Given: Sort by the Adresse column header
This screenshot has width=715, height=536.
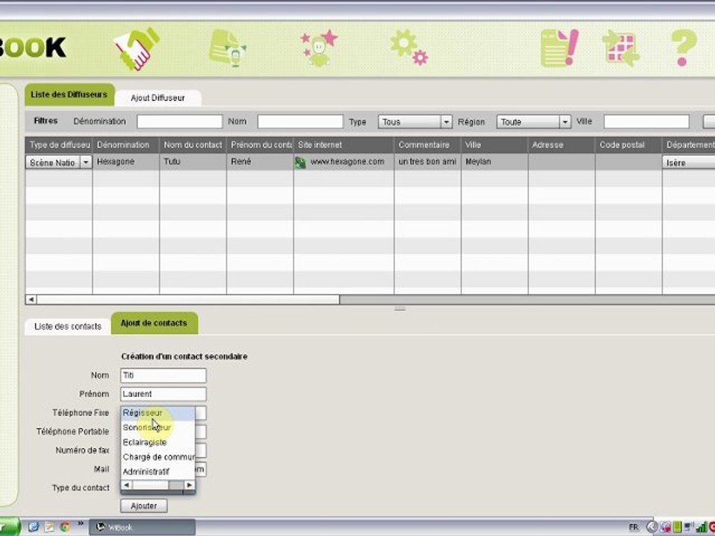Looking at the screenshot, I should [x=562, y=145].
